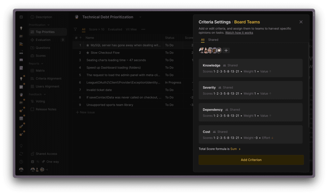Click the board crystal ball icon
This screenshot has width=328, height=195.
[x=77, y=17]
